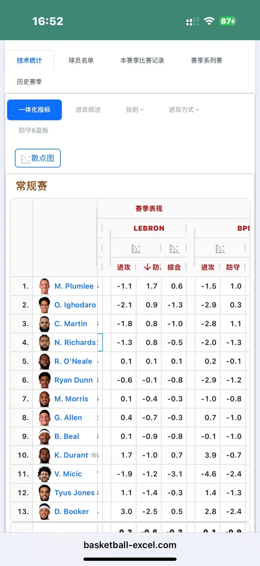Viewport: 260px width, 566px height.
Task: Sort table by LEBRON 综合 column header
Action: click(x=174, y=267)
